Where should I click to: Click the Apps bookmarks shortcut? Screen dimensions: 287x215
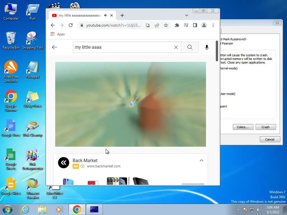58,34
